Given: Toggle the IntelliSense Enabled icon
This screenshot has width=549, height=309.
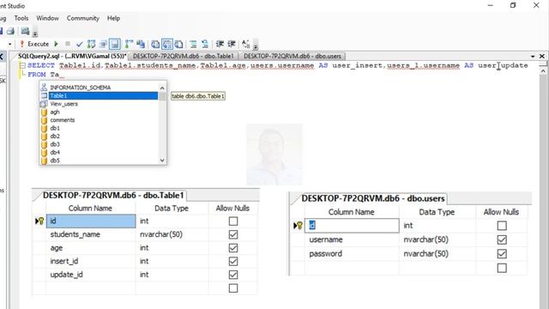Looking at the screenshot, I should pos(114,44).
